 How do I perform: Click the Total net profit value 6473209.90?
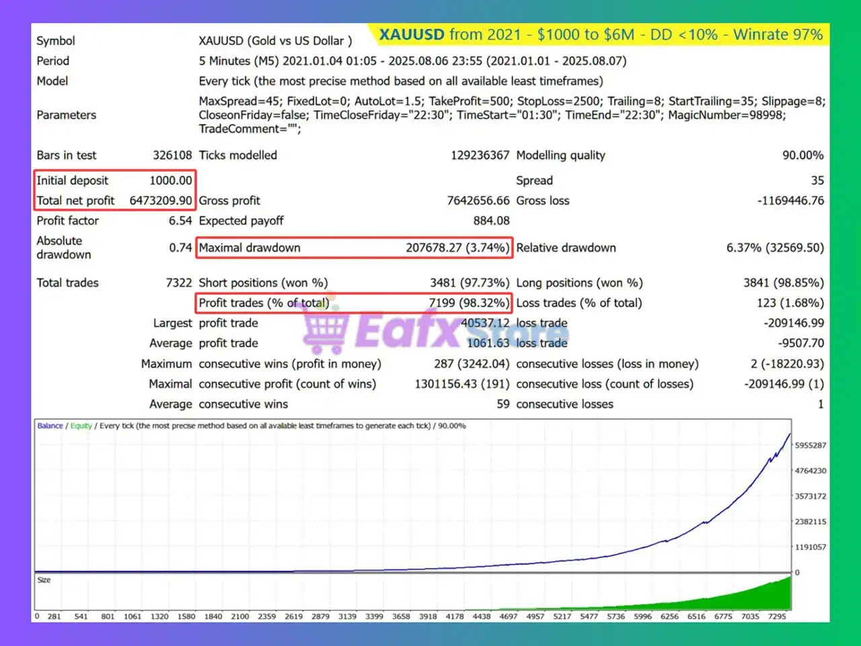click(160, 201)
